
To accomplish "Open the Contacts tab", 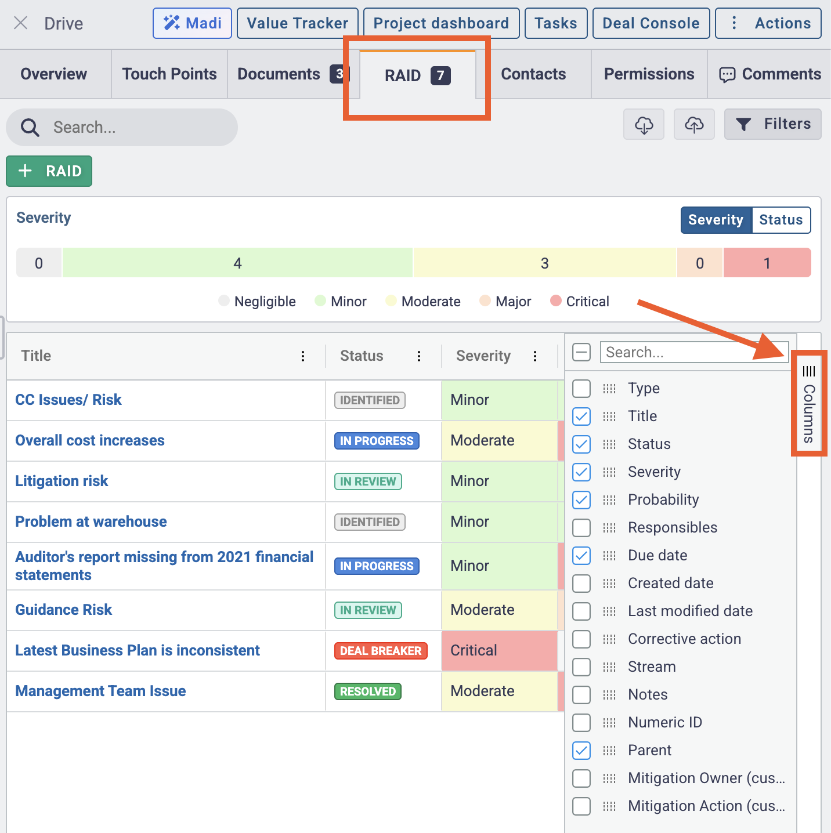I will click(533, 74).
